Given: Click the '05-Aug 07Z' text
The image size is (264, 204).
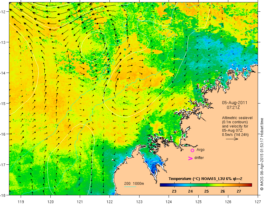Looking at the screenshot, I should (232, 130).
